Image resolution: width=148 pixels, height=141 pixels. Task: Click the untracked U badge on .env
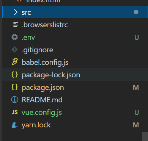(x=137, y=38)
